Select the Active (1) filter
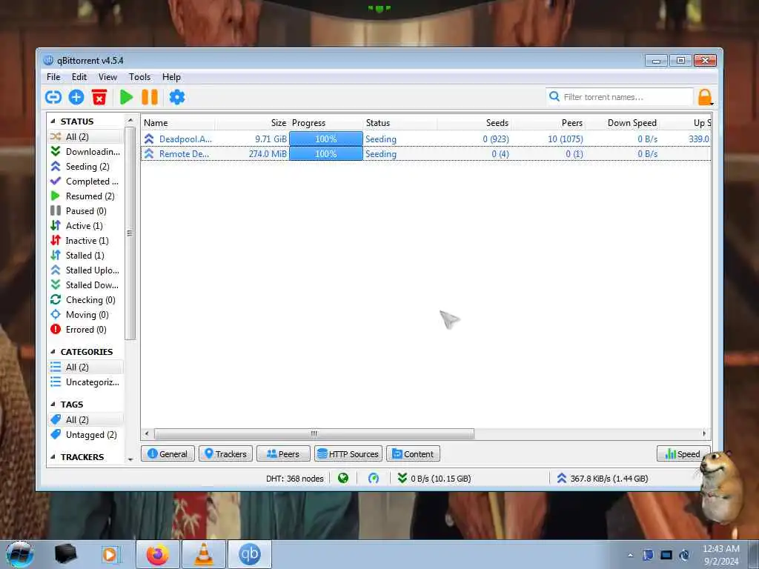Screen dimensions: 759x569 [86, 226]
